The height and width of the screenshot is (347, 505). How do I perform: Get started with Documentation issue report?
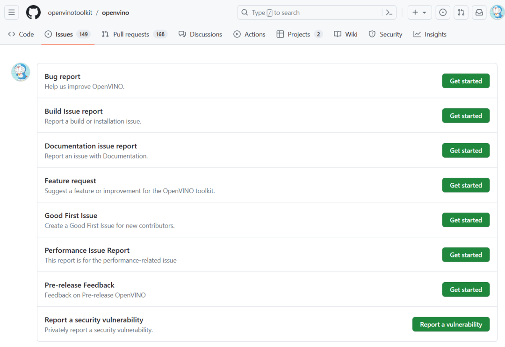tap(466, 150)
